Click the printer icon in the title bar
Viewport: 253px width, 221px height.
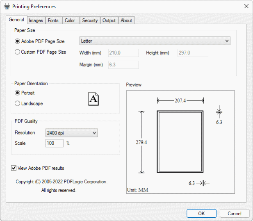point(7,7)
